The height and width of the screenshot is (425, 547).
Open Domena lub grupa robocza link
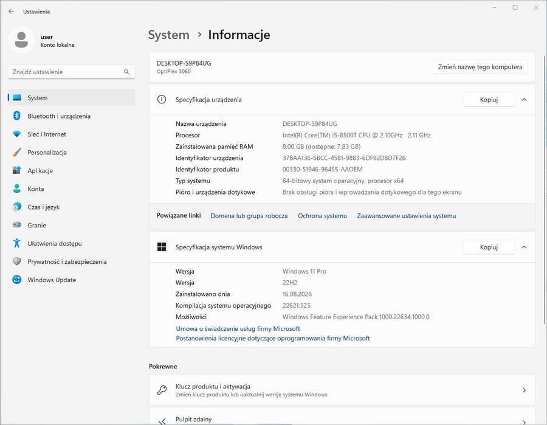tap(249, 216)
